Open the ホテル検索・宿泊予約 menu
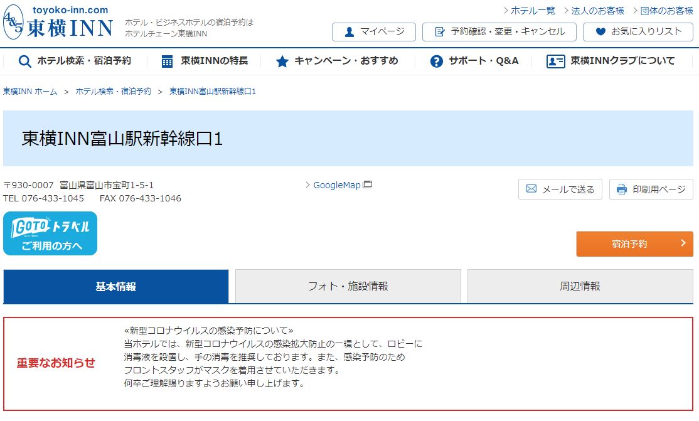 pyautogui.click(x=75, y=61)
